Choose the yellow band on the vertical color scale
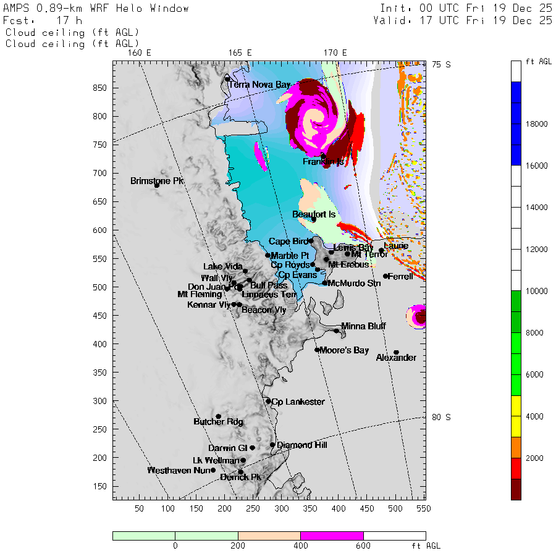This screenshot has width=556, height=556. pyautogui.click(x=516, y=416)
